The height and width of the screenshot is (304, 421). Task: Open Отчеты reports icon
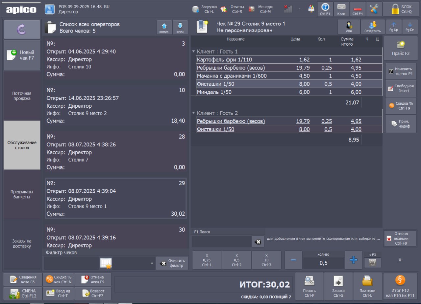point(224,9)
